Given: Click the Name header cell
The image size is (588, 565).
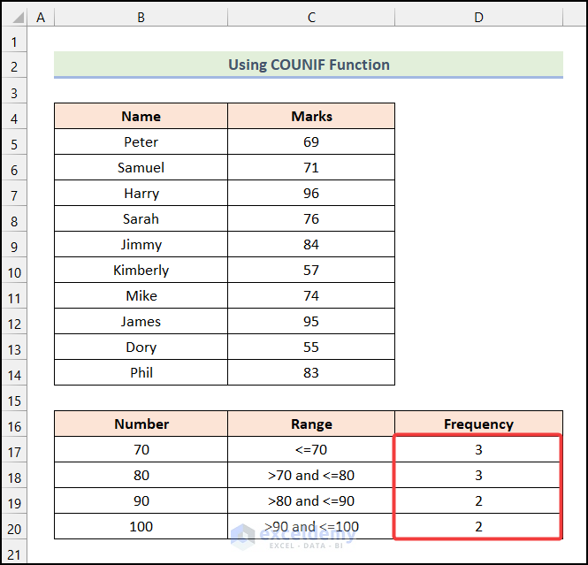Looking at the screenshot, I should (141, 117).
